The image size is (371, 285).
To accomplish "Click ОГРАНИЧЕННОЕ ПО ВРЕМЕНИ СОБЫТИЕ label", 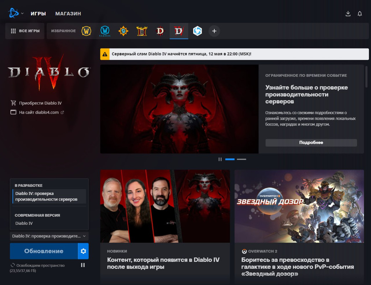I will [x=306, y=76].
